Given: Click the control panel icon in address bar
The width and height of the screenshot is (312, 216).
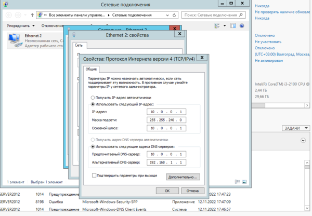Looking at the screenshot, I should click(40, 15).
